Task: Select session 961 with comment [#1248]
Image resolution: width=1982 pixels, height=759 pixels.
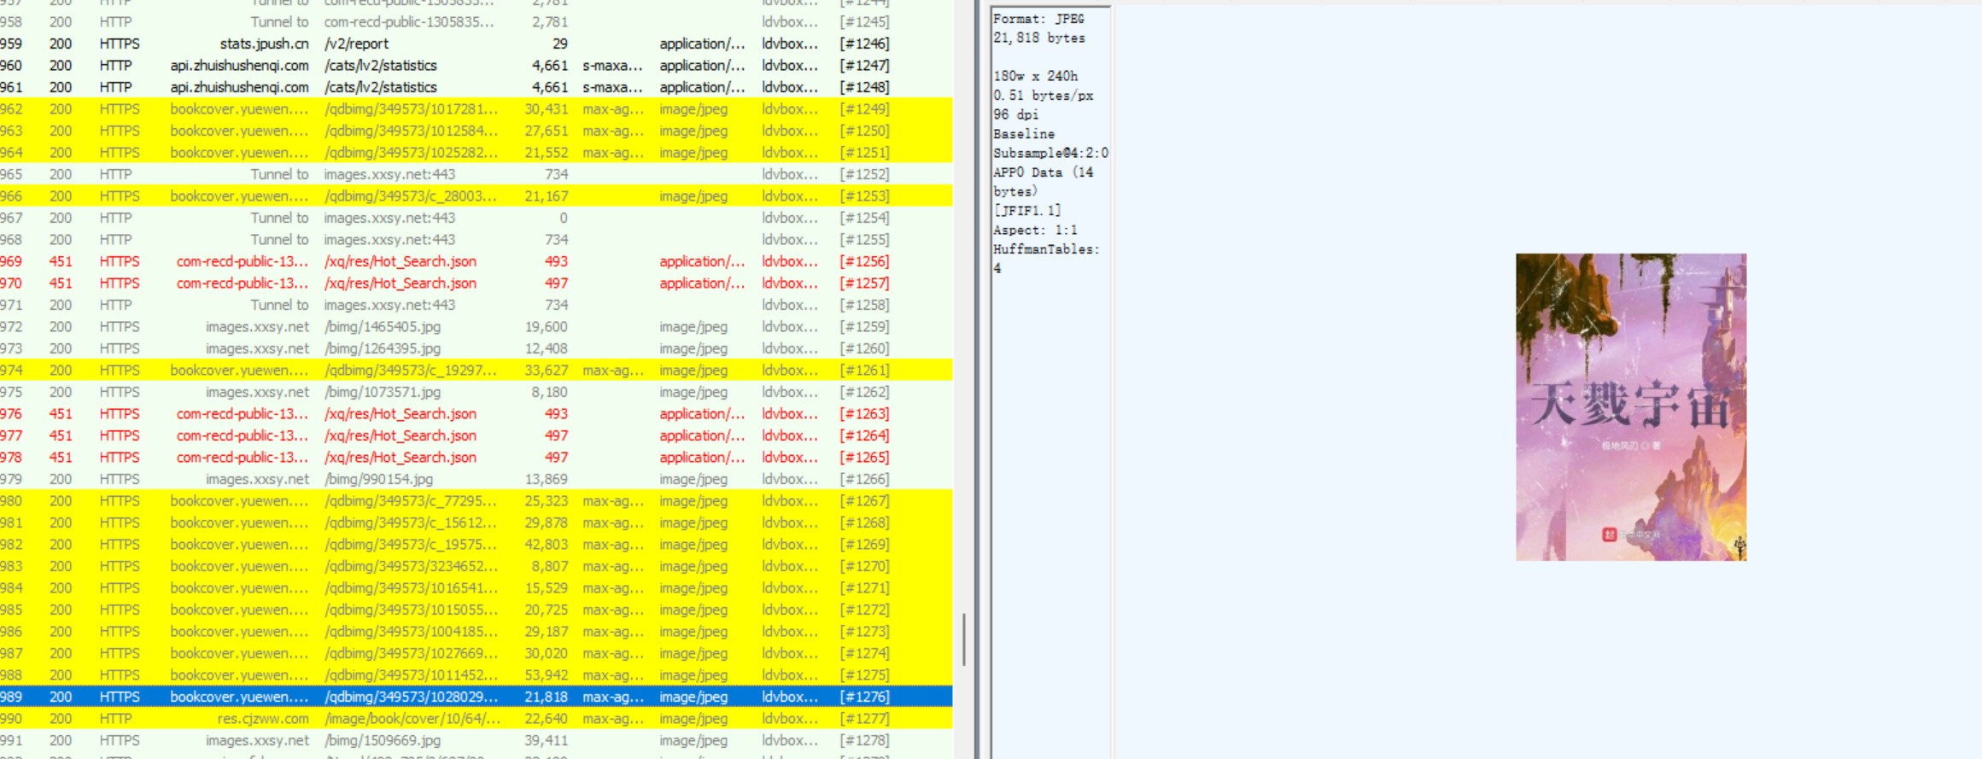Action: tap(476, 87)
